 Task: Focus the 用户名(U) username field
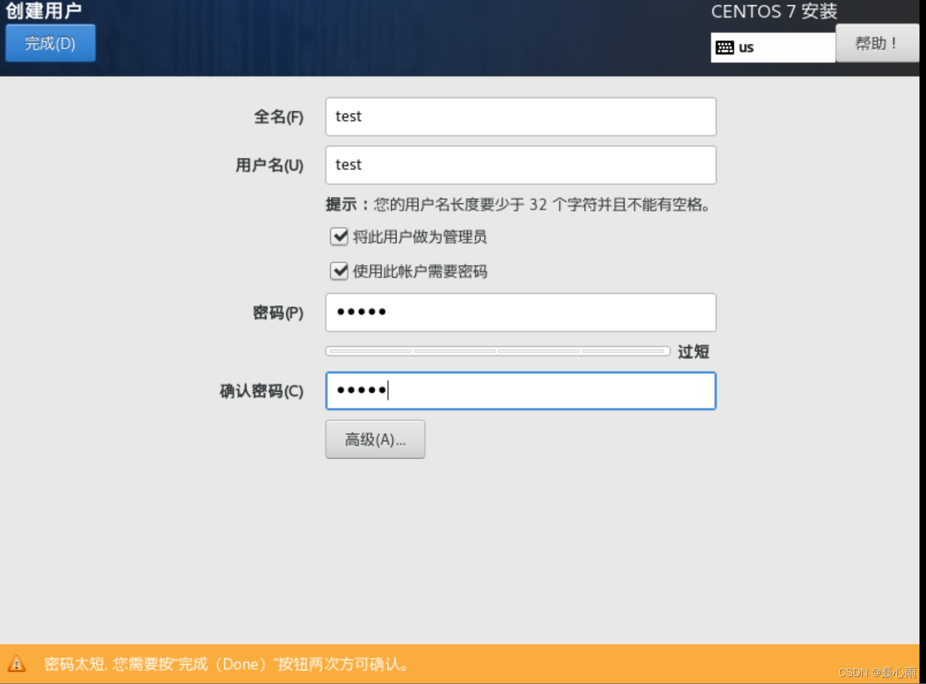tap(521, 165)
